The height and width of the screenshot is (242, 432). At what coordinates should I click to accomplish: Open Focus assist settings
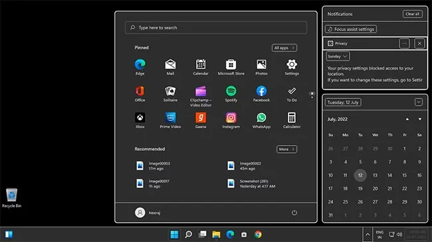(351, 29)
